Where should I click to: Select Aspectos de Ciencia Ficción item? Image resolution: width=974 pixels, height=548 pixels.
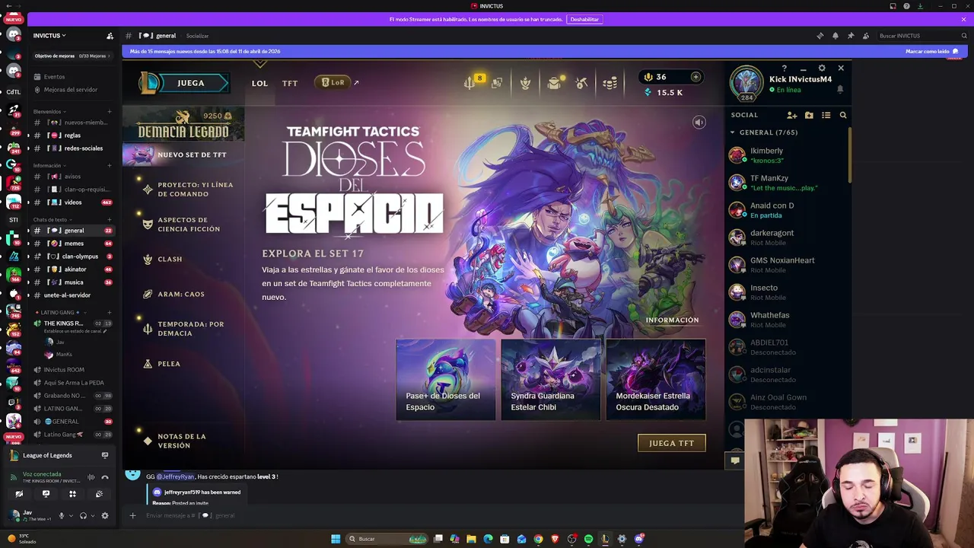point(189,225)
